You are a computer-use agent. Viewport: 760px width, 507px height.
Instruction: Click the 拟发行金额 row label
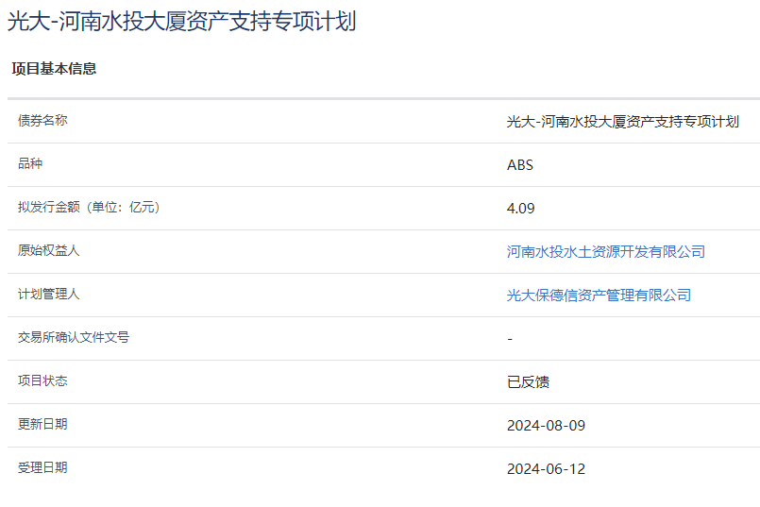coord(89,208)
